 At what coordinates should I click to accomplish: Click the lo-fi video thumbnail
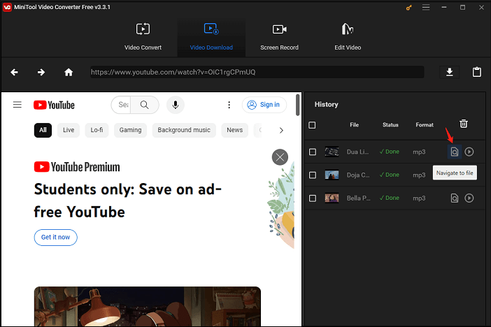pyautogui.click(x=147, y=306)
